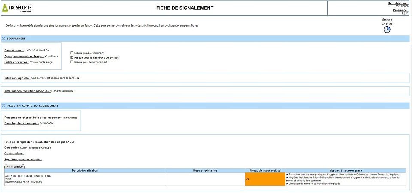Click Niveau de risque résiduel column header

(x=265, y=171)
